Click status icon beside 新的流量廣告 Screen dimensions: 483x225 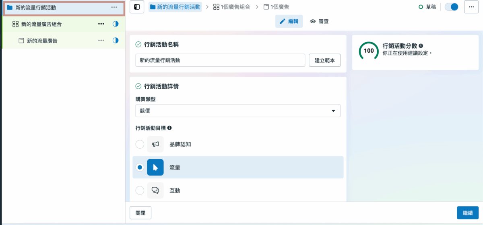pyautogui.click(x=116, y=40)
